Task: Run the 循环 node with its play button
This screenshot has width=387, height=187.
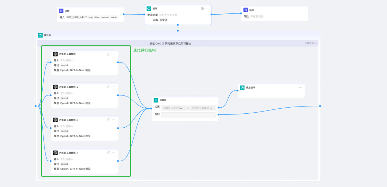Action: point(202,9)
